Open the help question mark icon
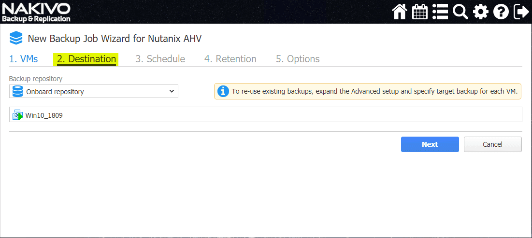Screen dimensions: 532x238 501,12
